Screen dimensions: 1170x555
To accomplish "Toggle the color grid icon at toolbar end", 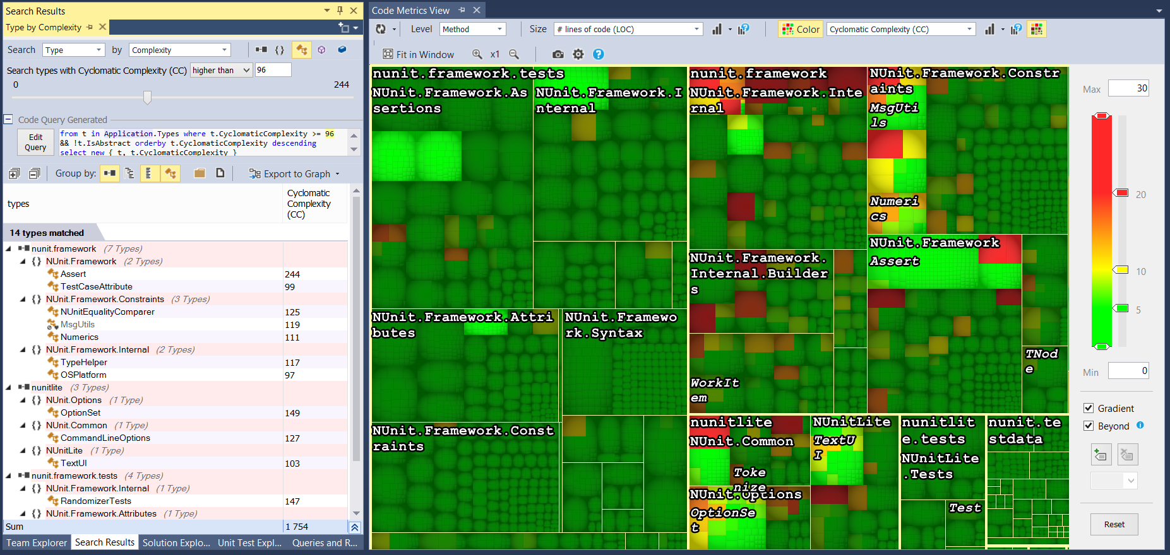I will [1036, 29].
